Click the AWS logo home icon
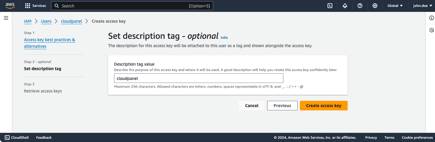435x142 pixels. (x=10, y=6)
